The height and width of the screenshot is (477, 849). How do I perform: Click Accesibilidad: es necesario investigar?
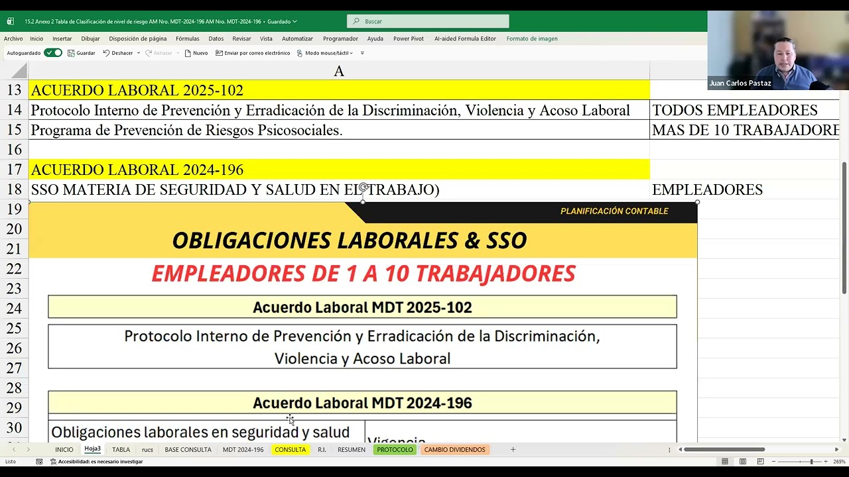[96, 462]
